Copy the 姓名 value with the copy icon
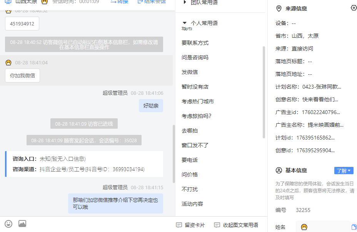Image resolution: width=357 pixels, height=232 pixels. tap(354, 227)
